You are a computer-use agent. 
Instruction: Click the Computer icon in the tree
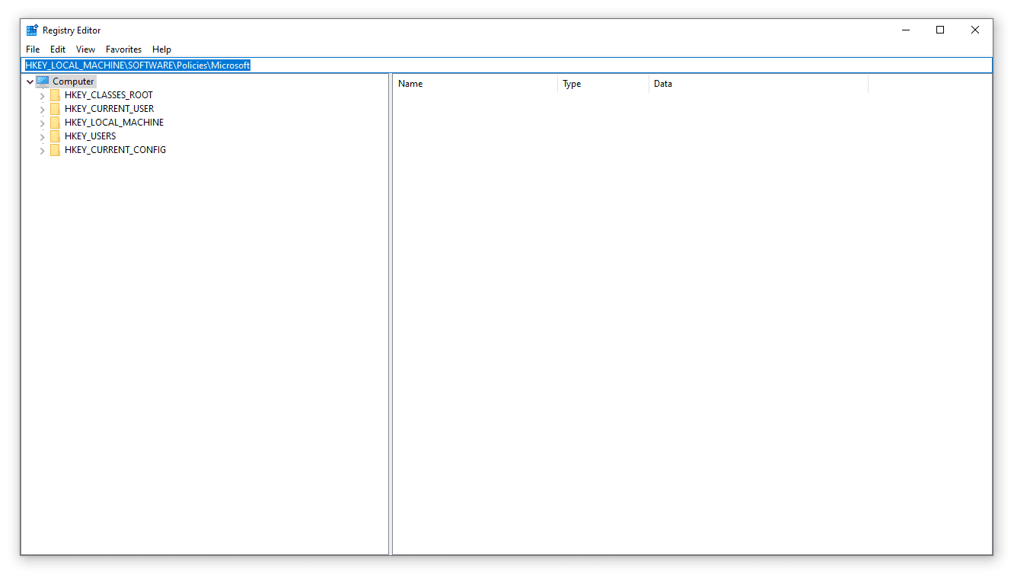click(x=43, y=81)
